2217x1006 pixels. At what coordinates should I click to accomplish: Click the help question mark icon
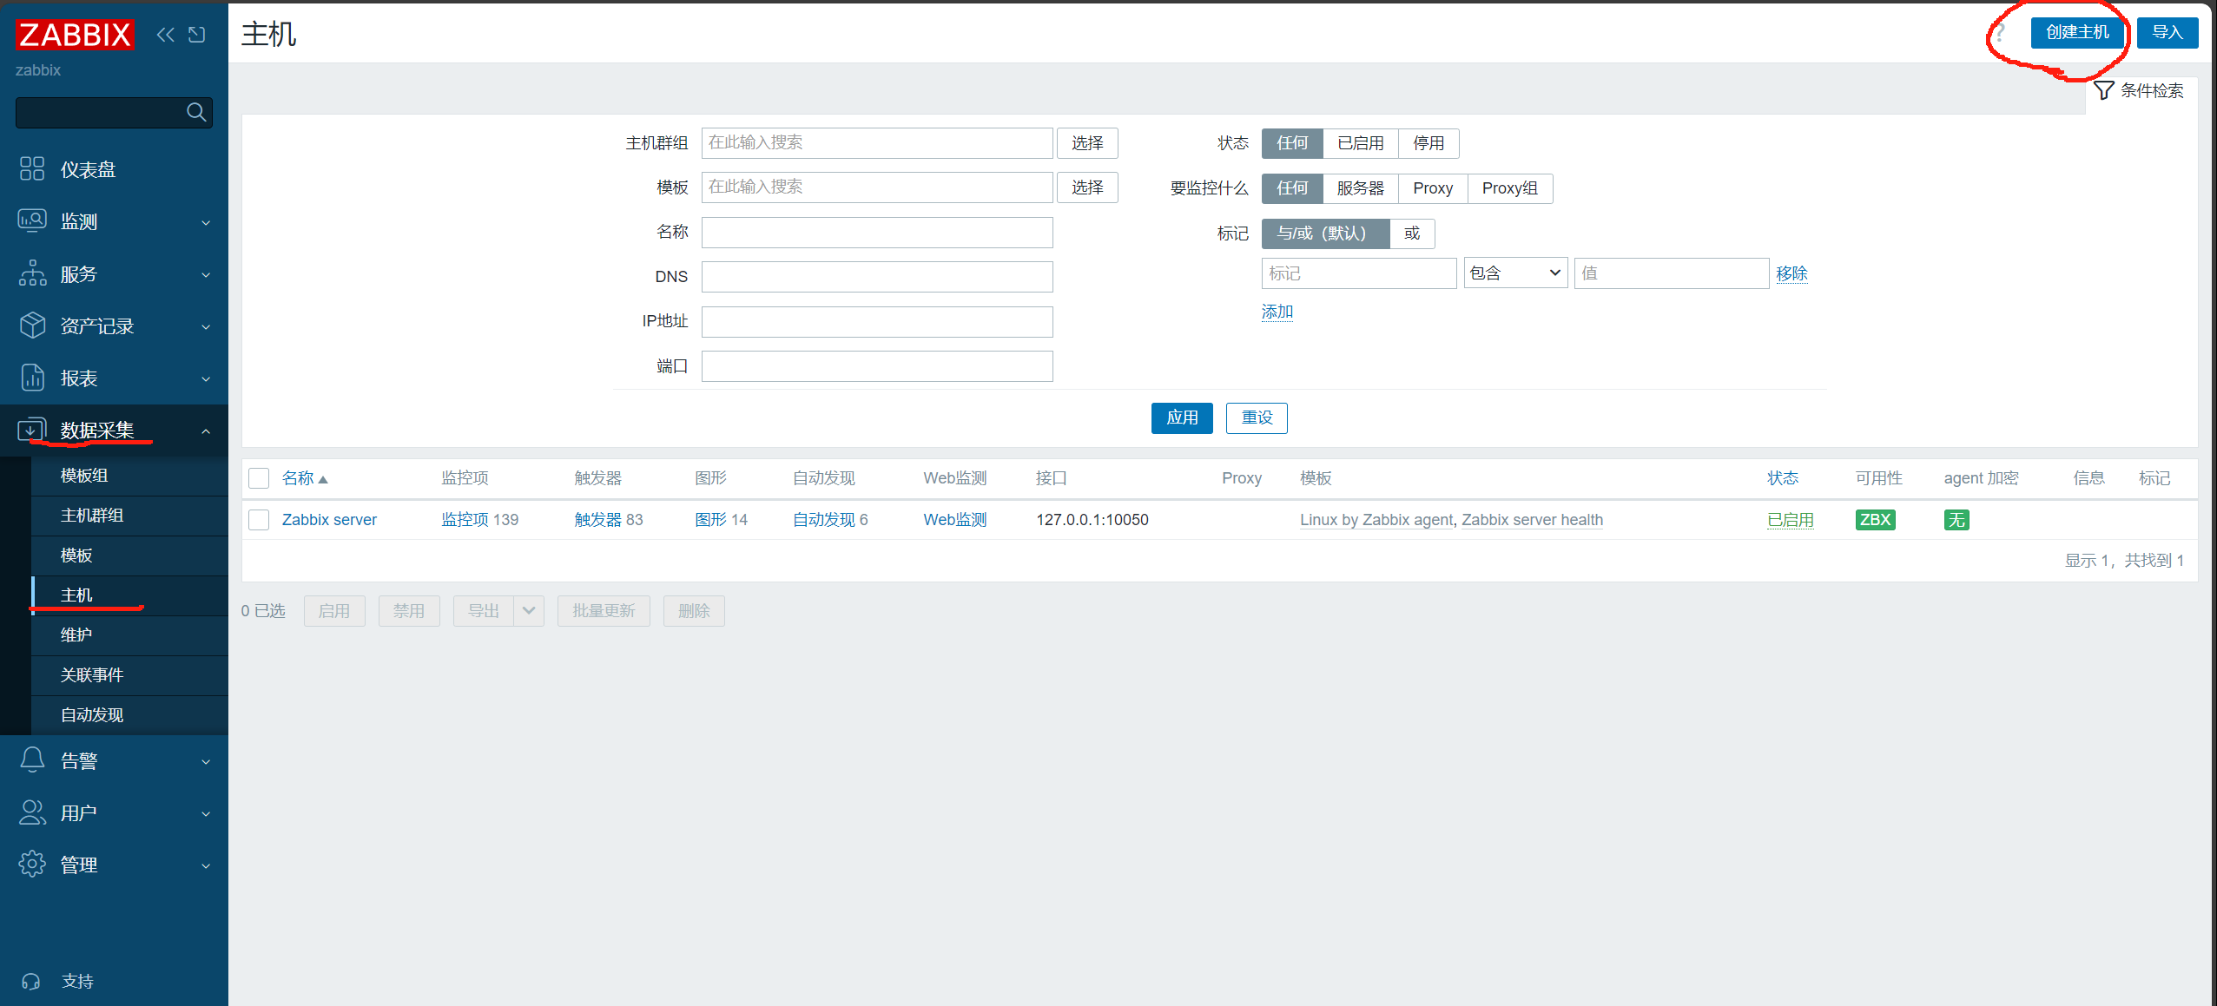click(1999, 33)
